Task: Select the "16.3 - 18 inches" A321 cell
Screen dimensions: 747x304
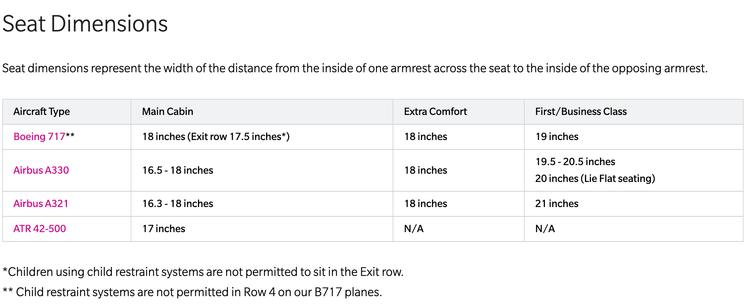Action: (x=177, y=204)
